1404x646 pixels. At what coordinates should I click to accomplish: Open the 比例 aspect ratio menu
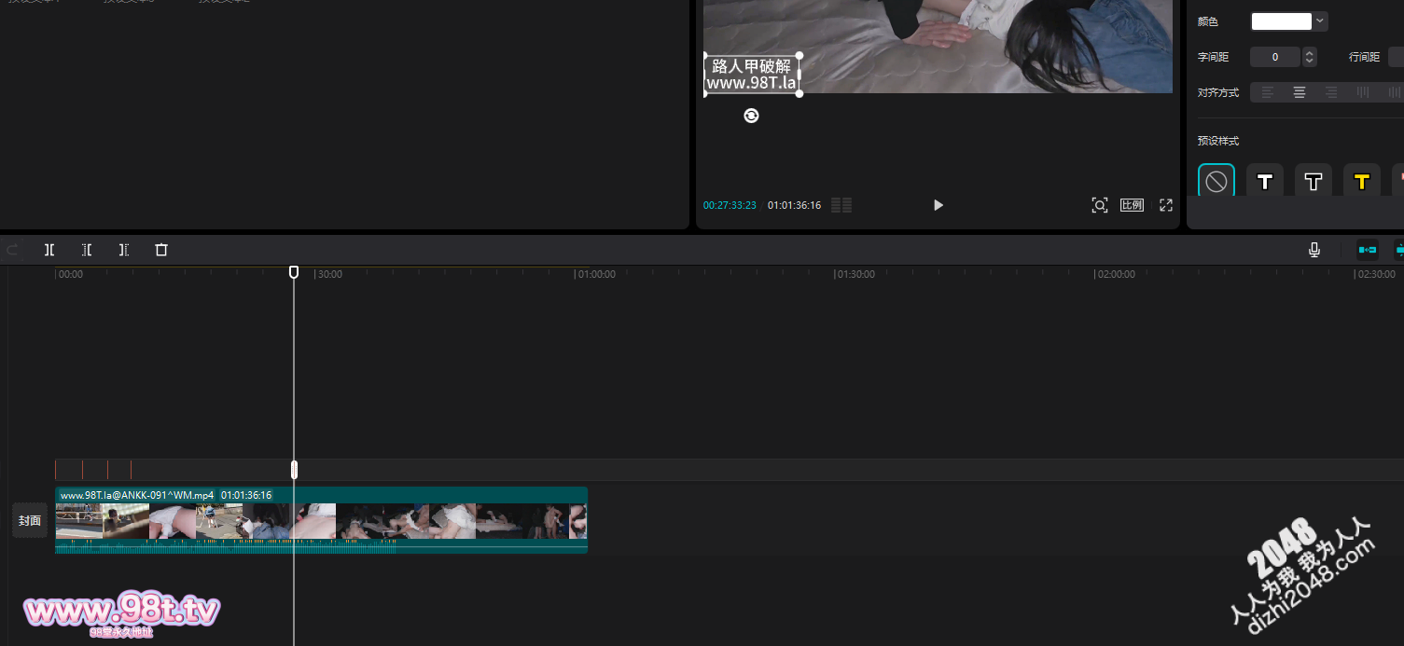pos(1132,205)
